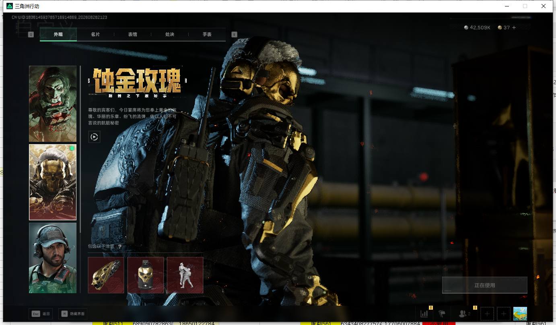Screen dimensions: 556x325
Task: Click the 正在使用 button
Action: coord(485,285)
